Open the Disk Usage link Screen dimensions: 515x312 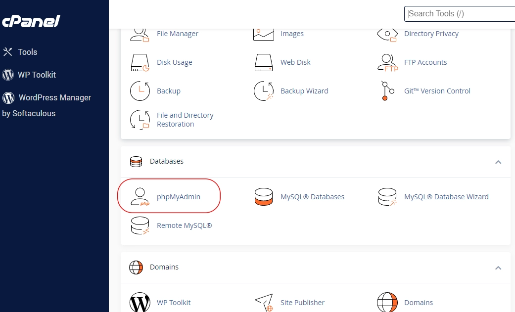(175, 62)
